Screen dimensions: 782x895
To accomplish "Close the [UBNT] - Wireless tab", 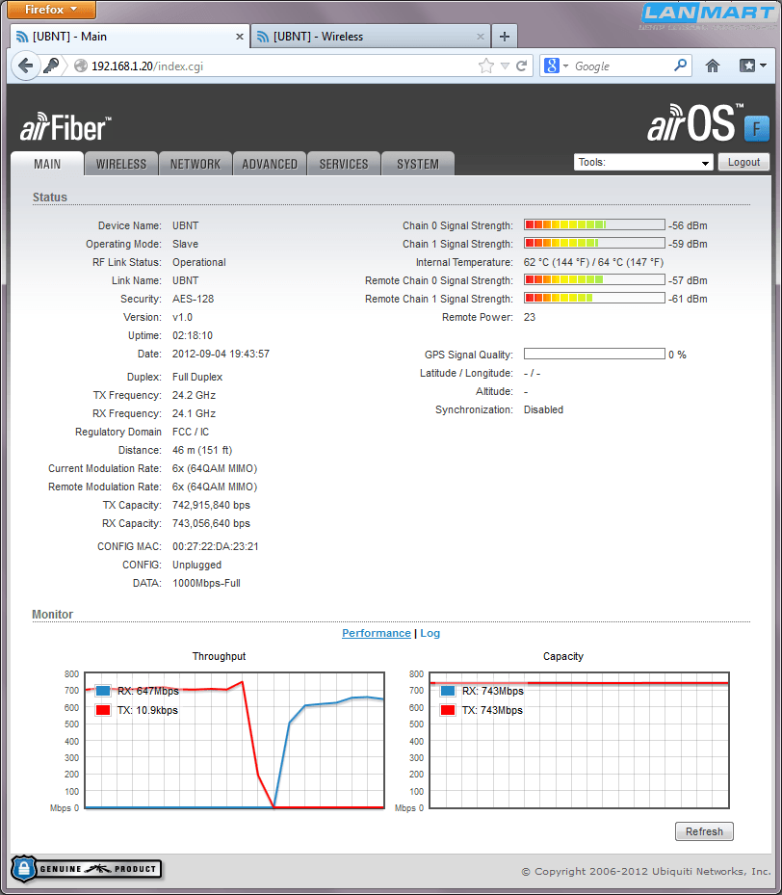I will pyautogui.click(x=481, y=37).
